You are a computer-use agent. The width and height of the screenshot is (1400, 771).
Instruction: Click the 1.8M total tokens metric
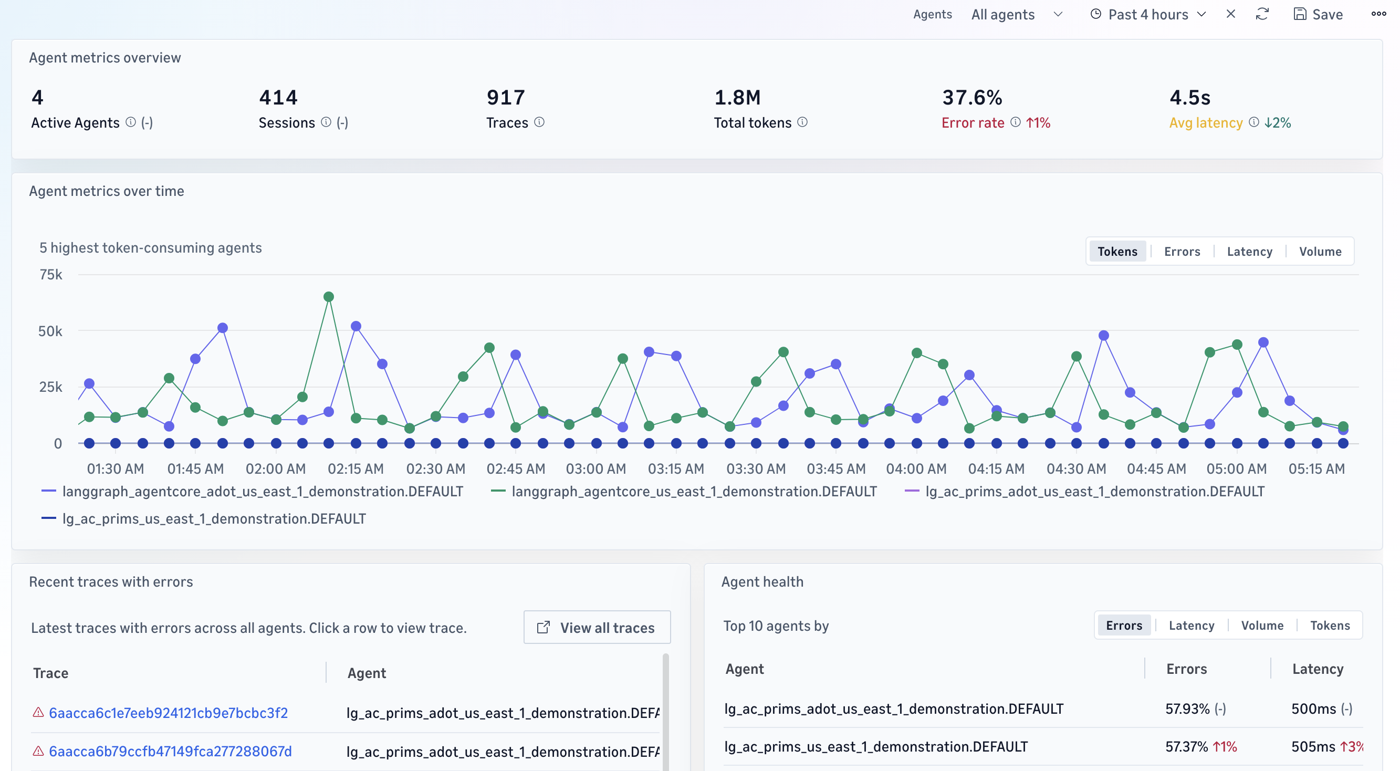pyautogui.click(x=737, y=98)
